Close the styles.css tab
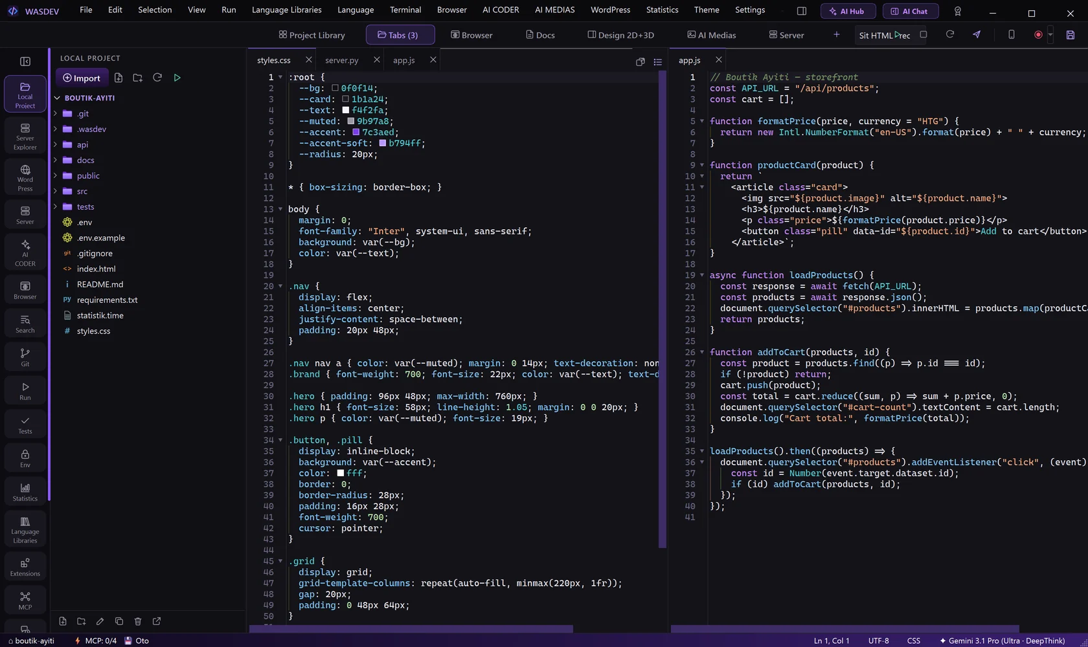Viewport: 1088px width, 647px height. click(308, 60)
